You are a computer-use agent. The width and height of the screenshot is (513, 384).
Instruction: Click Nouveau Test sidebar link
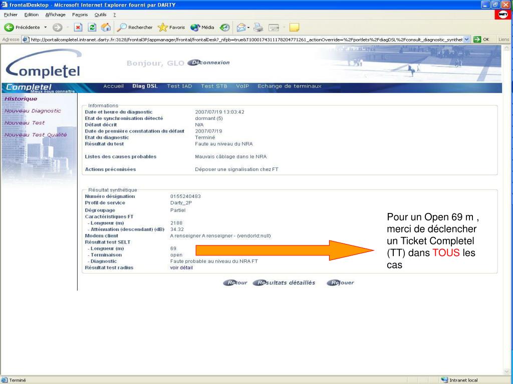click(25, 123)
